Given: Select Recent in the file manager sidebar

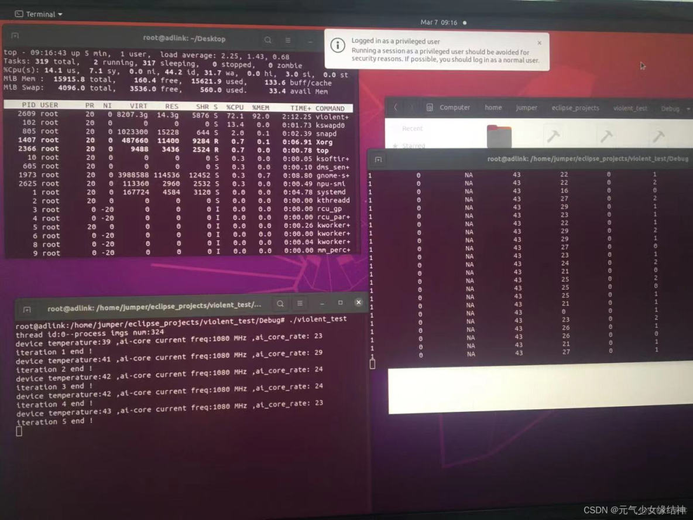Looking at the screenshot, I should 413,128.
